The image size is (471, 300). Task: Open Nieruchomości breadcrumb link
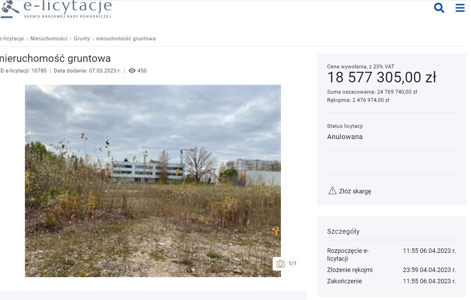click(49, 39)
